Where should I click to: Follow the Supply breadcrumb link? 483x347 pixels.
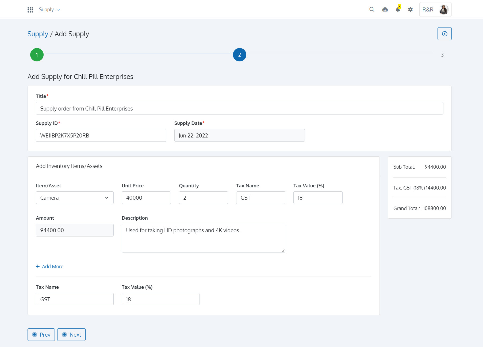[38, 34]
